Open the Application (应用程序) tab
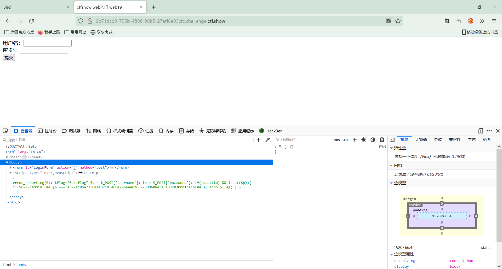 (243, 131)
